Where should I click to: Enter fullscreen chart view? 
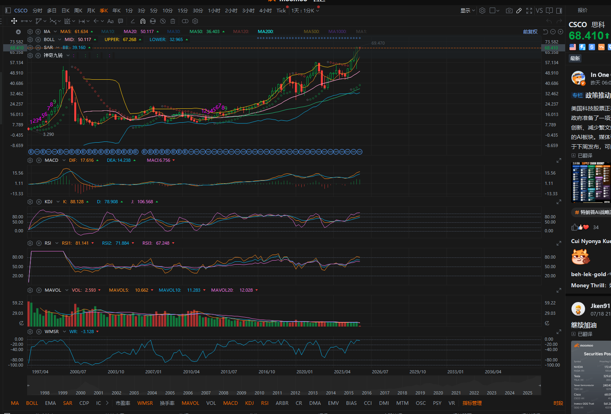tap(529, 11)
